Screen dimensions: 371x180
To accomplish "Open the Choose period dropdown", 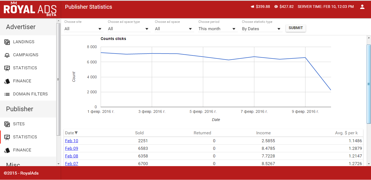I will tap(217, 29).
